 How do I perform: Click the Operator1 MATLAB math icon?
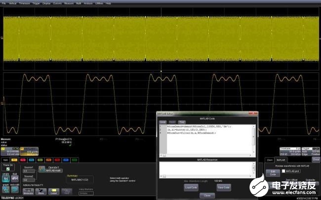point(42,169)
